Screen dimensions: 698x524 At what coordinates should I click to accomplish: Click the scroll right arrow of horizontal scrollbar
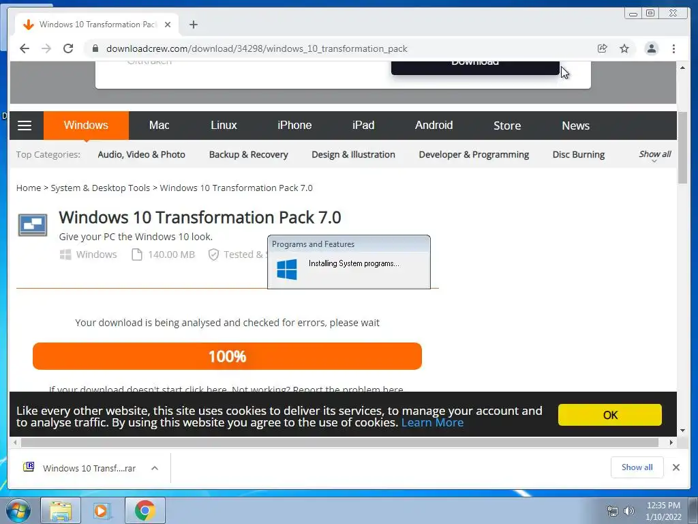click(671, 442)
